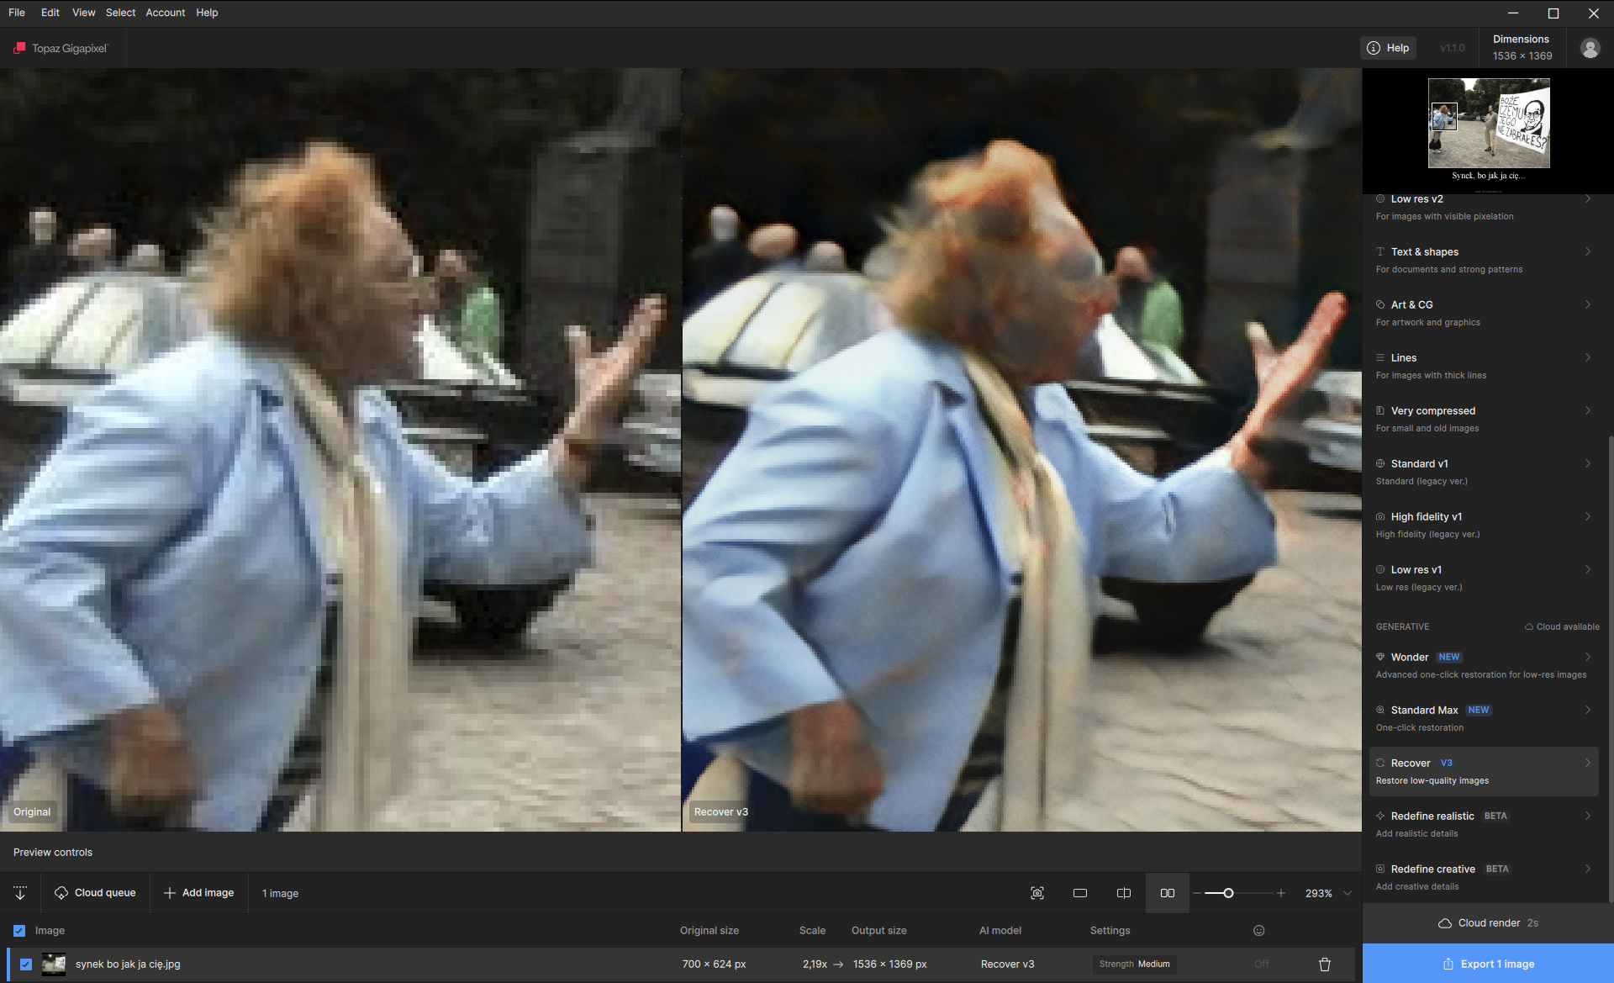Click the Export 1 image button
This screenshot has height=983, width=1614.
[x=1488, y=964]
